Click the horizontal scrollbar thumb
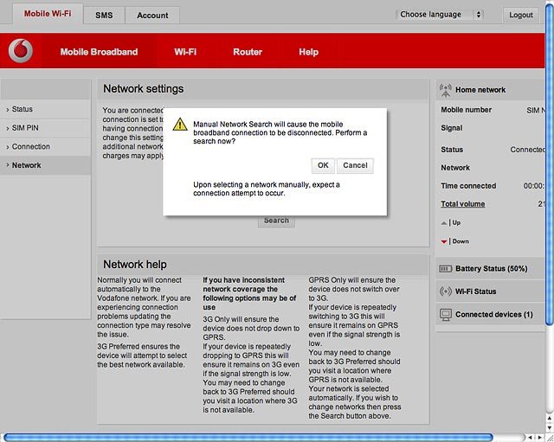 pos(248,438)
